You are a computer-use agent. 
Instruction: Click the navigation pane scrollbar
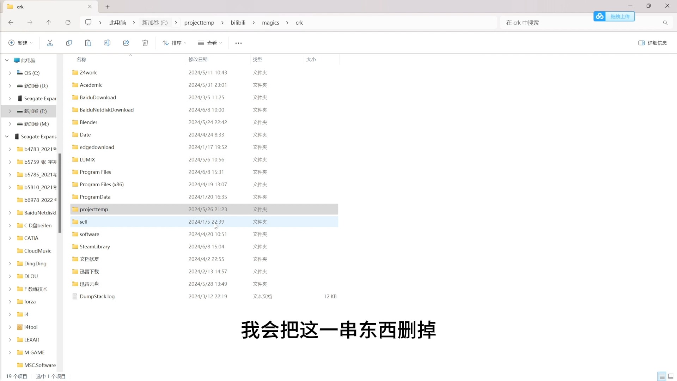(x=60, y=193)
